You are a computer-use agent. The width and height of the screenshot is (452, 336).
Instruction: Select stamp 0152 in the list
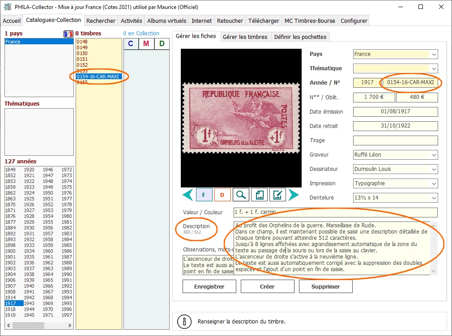click(82, 65)
